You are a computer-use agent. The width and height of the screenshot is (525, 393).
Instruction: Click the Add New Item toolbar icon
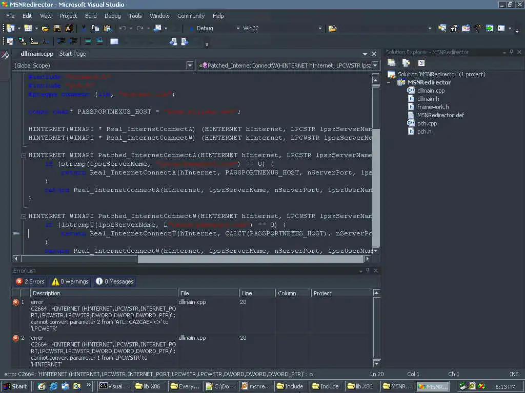click(x=28, y=29)
